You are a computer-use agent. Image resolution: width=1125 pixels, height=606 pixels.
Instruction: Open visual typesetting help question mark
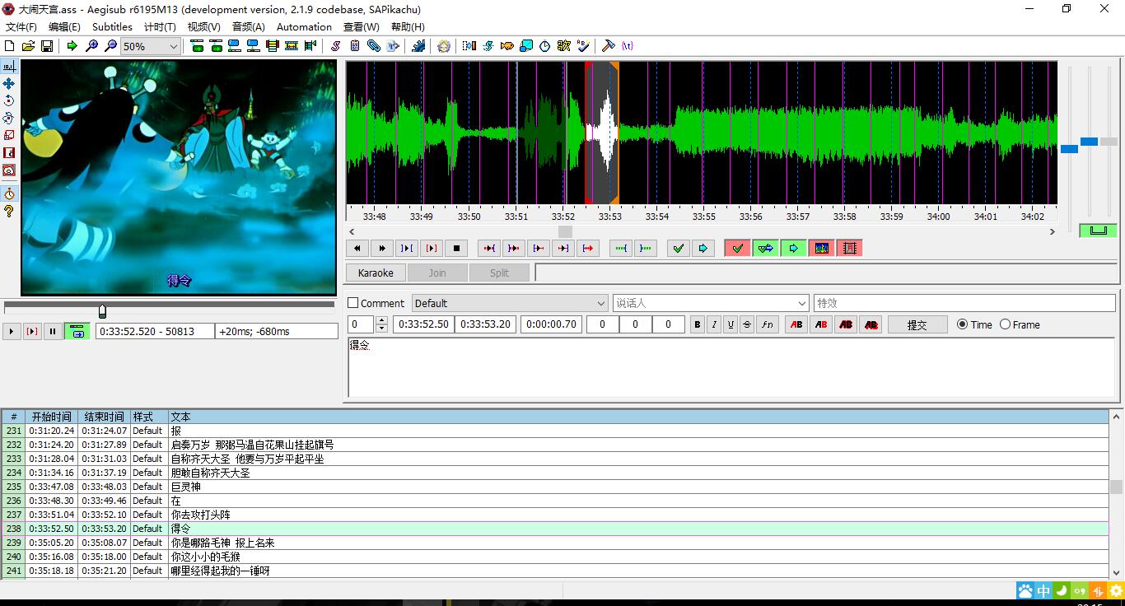(9, 212)
